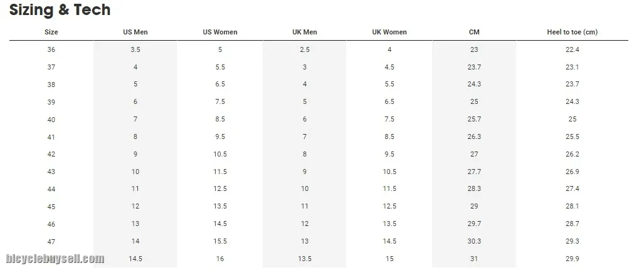Click the CM value 25.7
The image size is (634, 268).
[474, 119]
